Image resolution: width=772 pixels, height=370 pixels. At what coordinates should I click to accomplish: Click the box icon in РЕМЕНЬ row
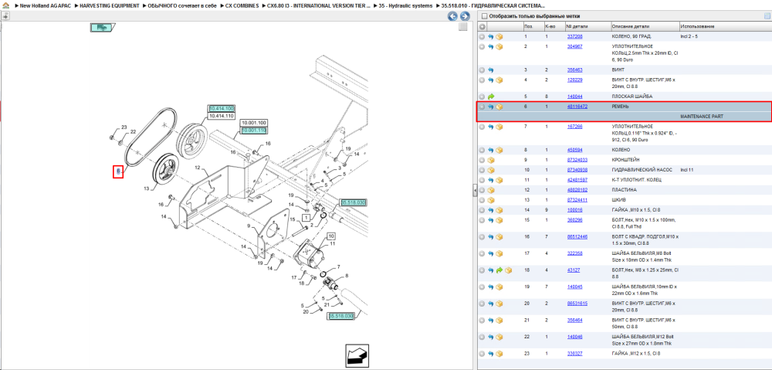499,107
